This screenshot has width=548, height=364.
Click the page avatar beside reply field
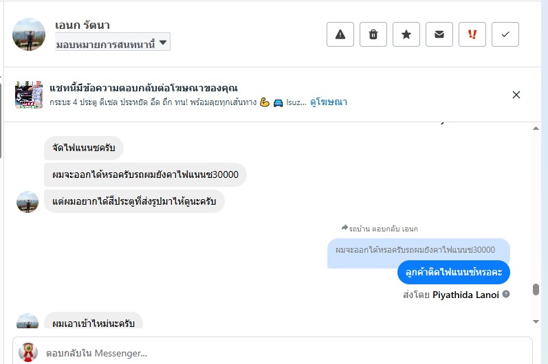tap(28, 352)
